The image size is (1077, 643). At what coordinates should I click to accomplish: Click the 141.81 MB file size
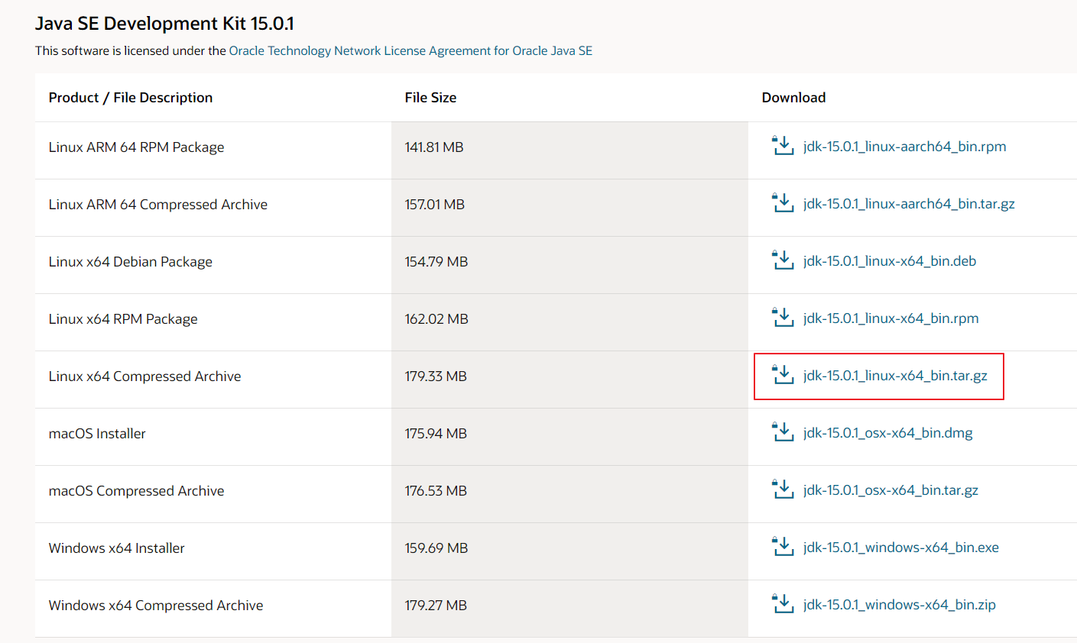[434, 147]
